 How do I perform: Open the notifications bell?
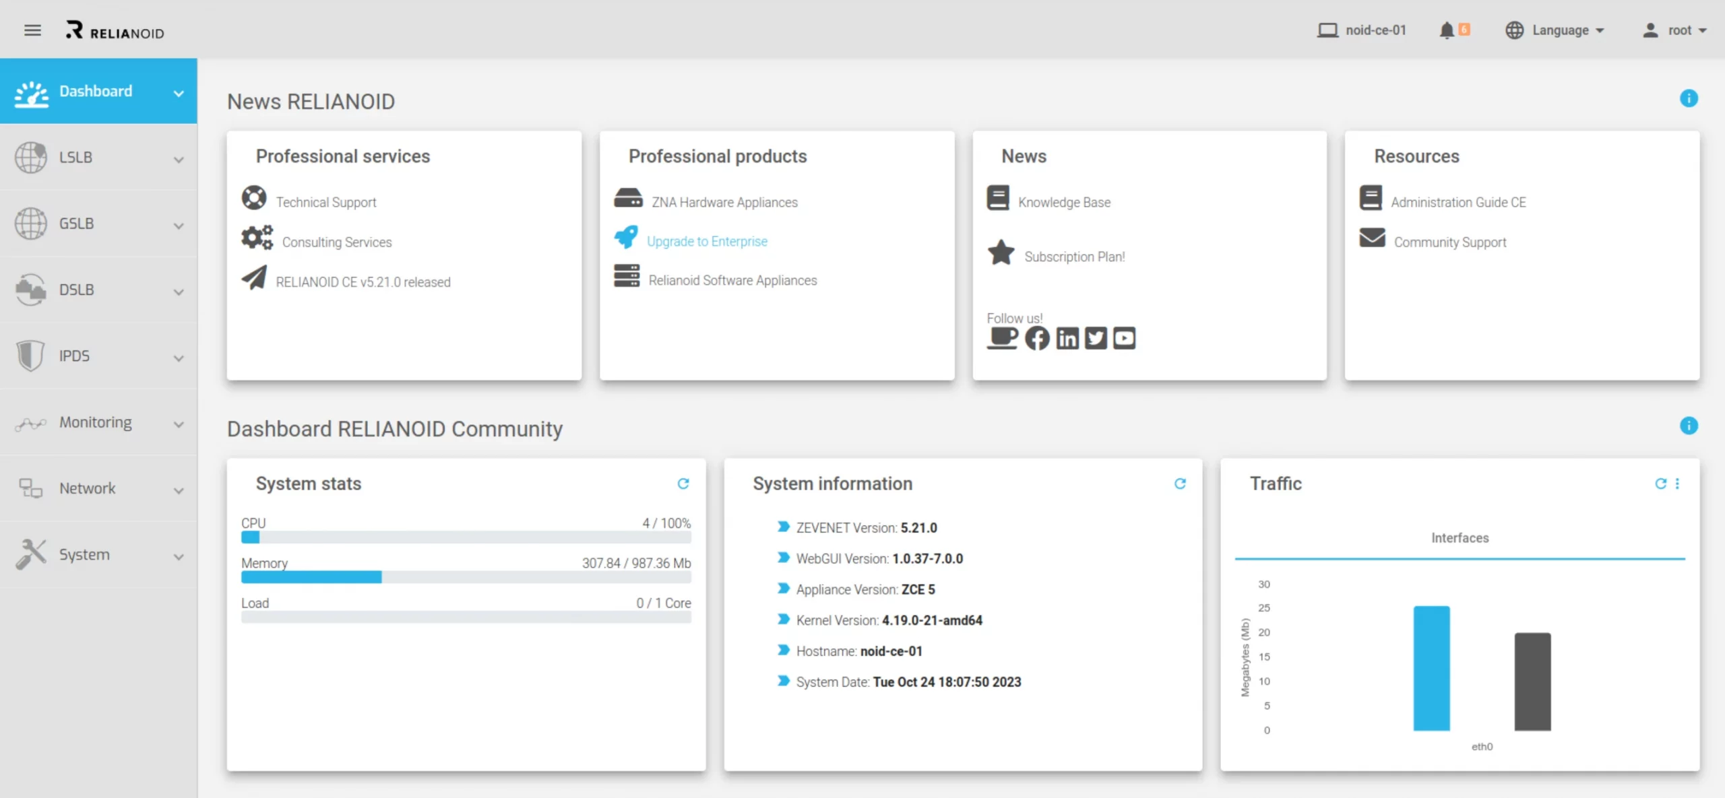point(1446,30)
